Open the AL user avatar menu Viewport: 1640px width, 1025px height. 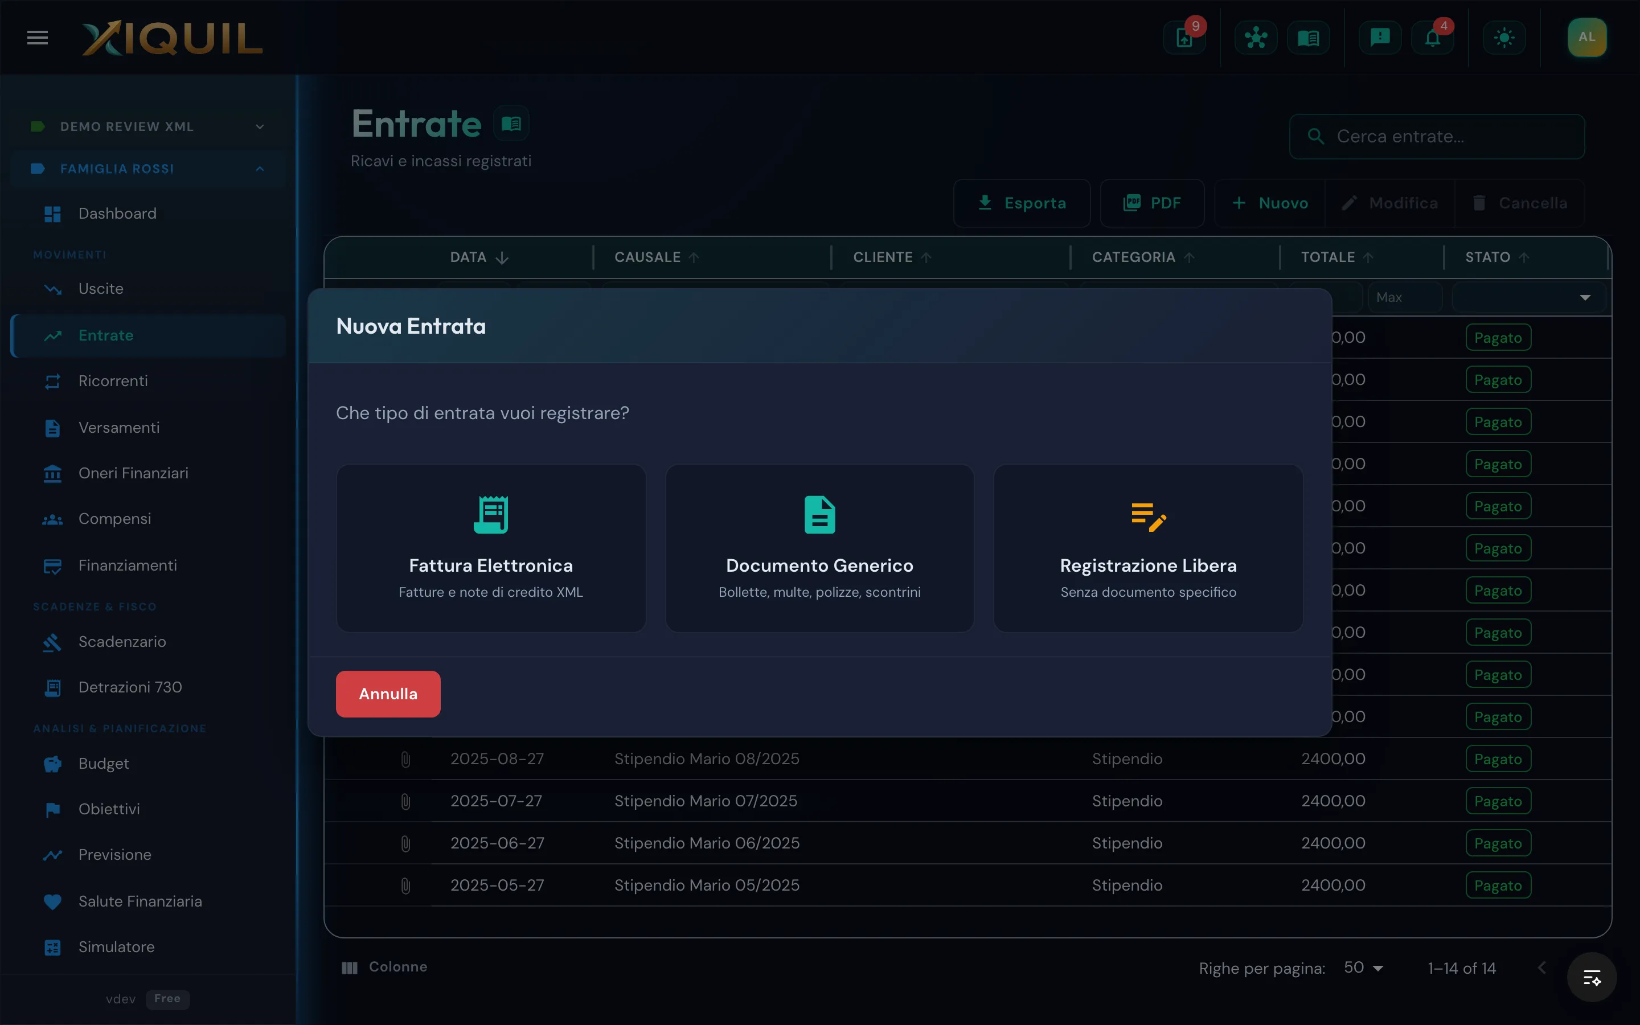[1586, 37]
